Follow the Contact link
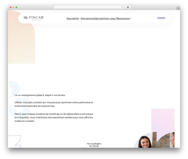188x159 pixels. pos(161,18)
